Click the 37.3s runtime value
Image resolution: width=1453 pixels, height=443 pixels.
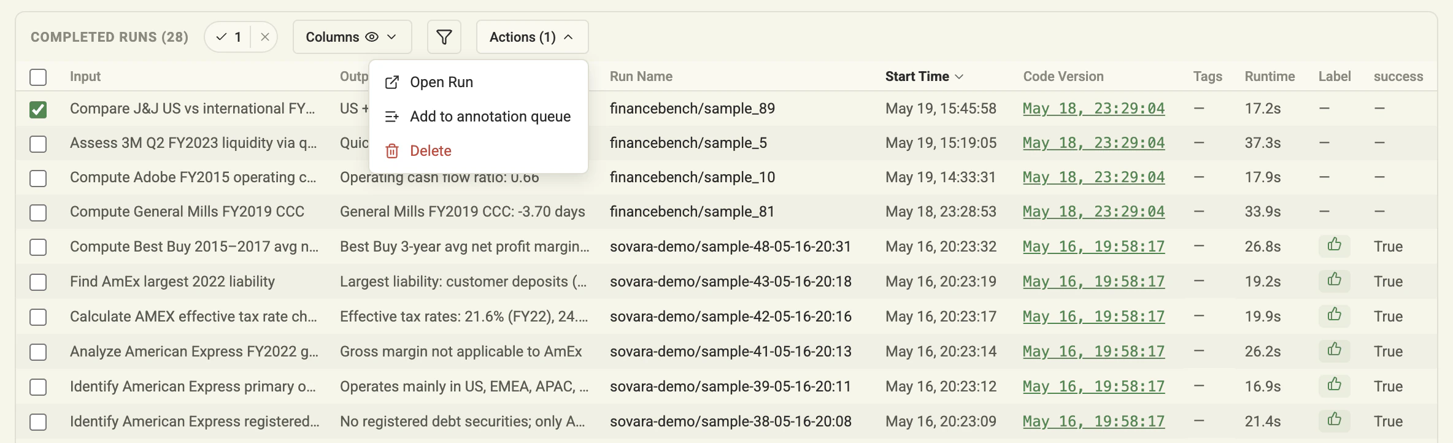(x=1262, y=143)
